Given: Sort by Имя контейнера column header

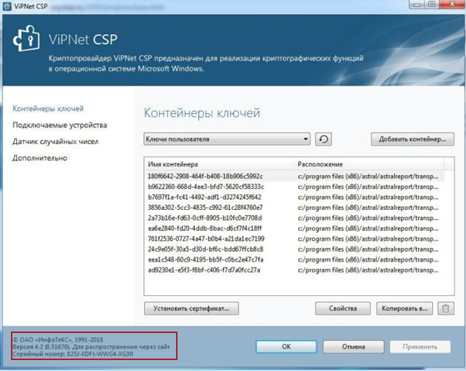Looking at the screenshot, I should pyautogui.click(x=219, y=164).
